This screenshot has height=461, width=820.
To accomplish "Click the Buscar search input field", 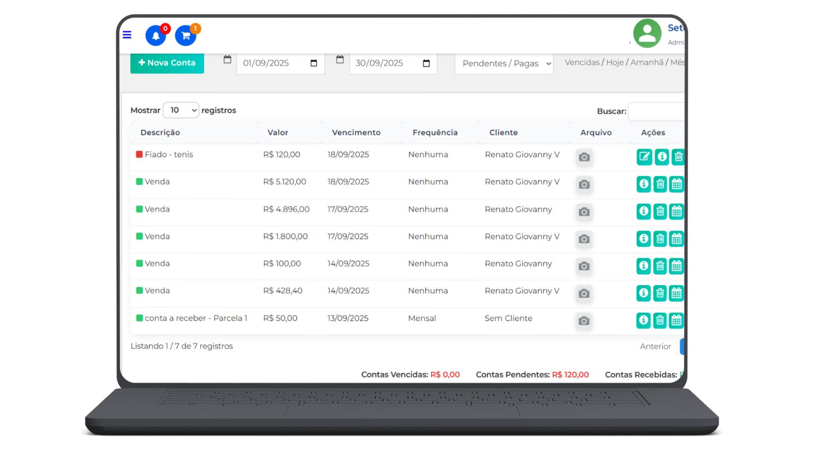I will coord(656,111).
